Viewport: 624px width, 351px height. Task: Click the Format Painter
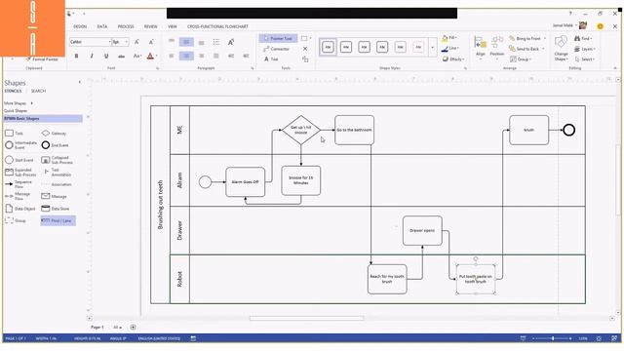click(x=42, y=58)
